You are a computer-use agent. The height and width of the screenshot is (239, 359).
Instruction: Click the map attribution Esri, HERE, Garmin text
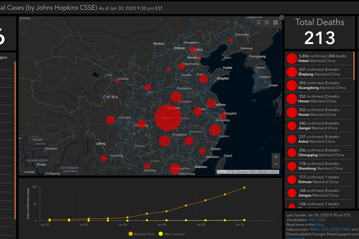248,172
